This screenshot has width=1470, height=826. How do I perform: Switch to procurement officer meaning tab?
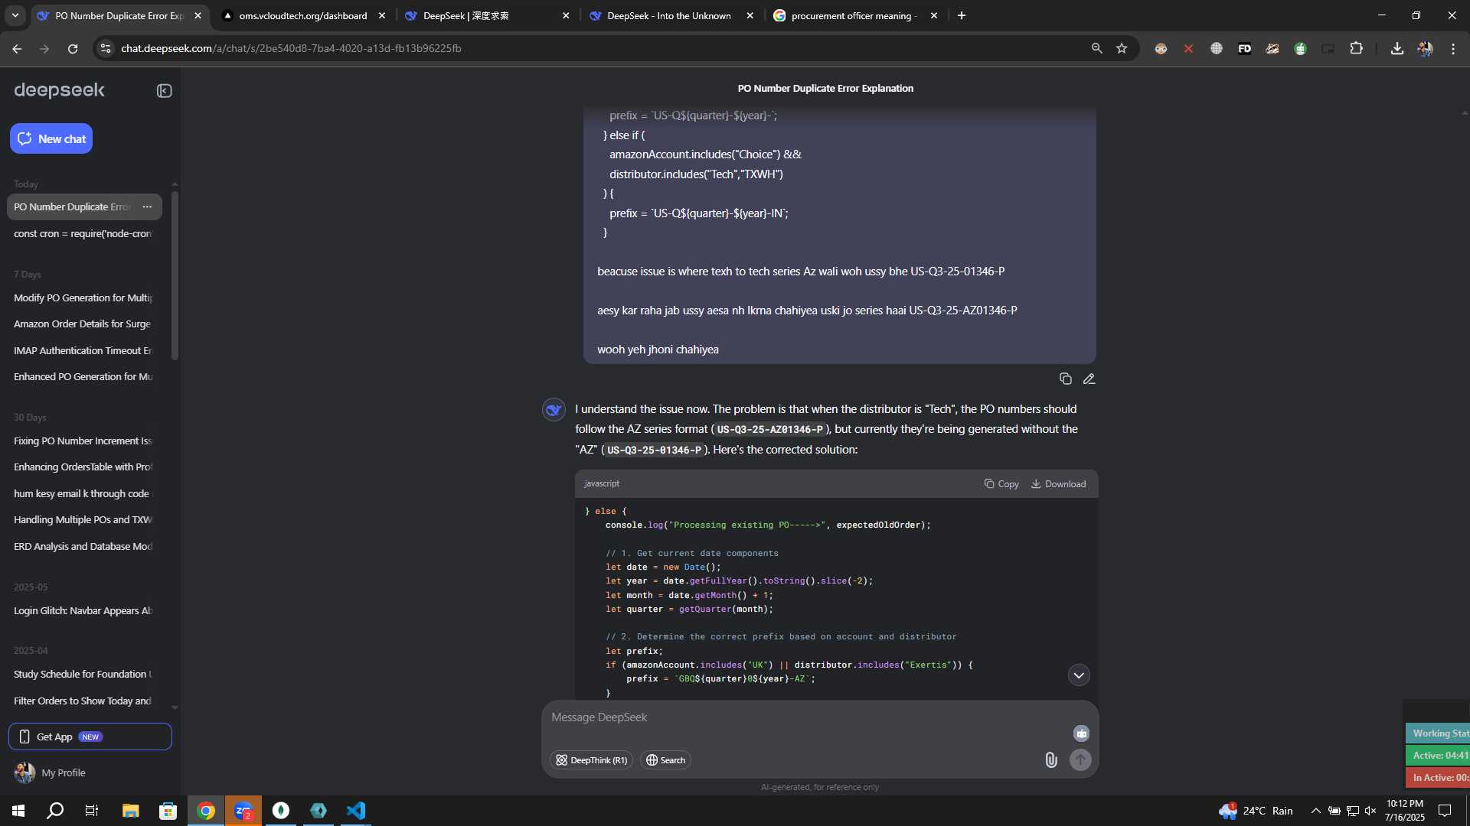854,15
